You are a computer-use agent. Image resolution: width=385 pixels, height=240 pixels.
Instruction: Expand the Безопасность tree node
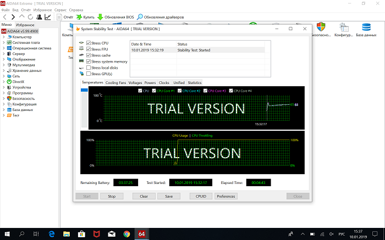(4, 98)
